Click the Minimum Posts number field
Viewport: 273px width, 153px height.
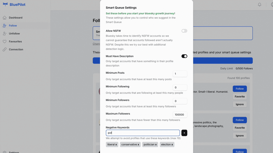(180, 74)
